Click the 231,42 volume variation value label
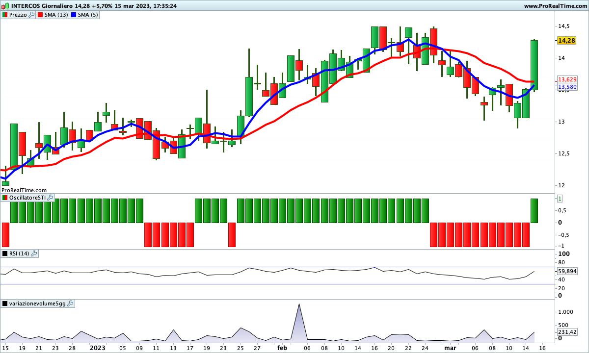This screenshot has height=353, width=589. (567, 332)
